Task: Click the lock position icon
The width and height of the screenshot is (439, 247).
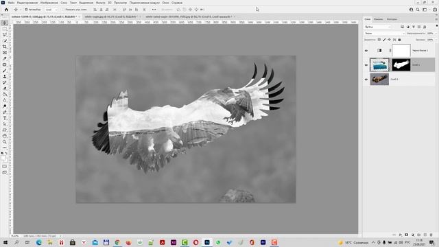Action: pos(389,40)
